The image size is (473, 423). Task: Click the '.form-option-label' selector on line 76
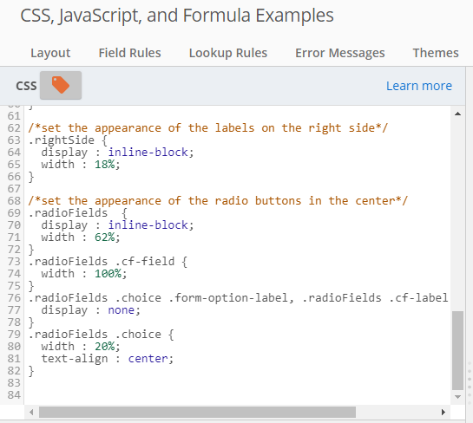[227, 298]
